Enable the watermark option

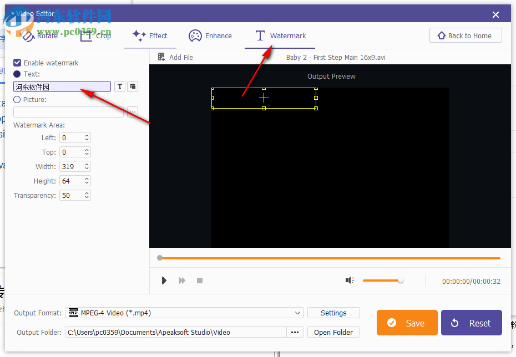pos(17,63)
